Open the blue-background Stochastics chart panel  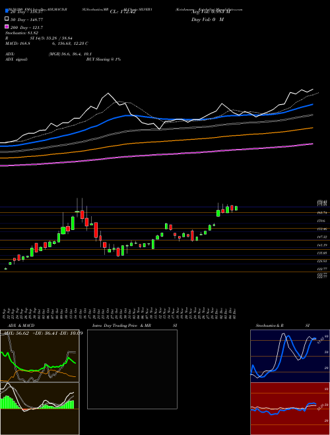pyautogui.click(x=290, y=356)
